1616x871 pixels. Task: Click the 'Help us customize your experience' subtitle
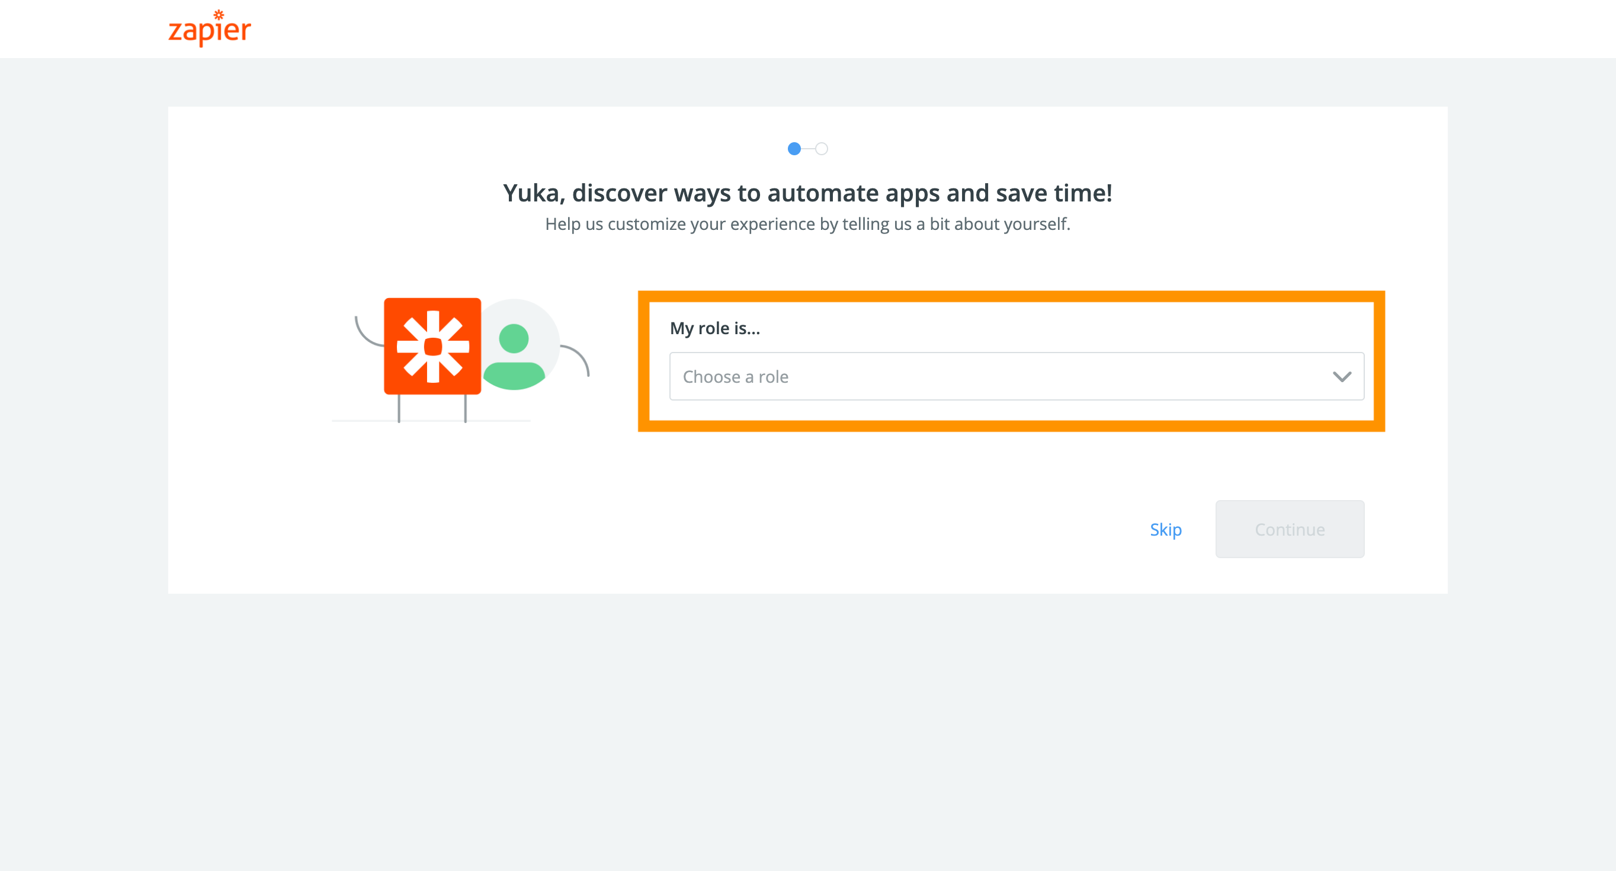coord(807,224)
